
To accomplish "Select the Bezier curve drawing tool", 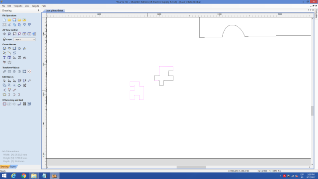I will pos(14,53).
